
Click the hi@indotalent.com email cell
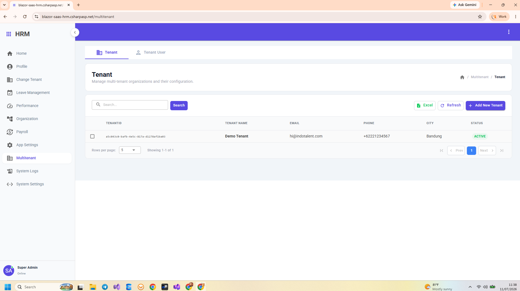[x=306, y=136]
